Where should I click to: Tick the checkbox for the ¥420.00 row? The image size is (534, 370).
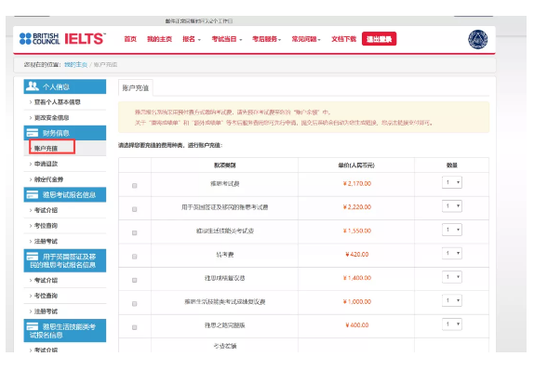(135, 257)
